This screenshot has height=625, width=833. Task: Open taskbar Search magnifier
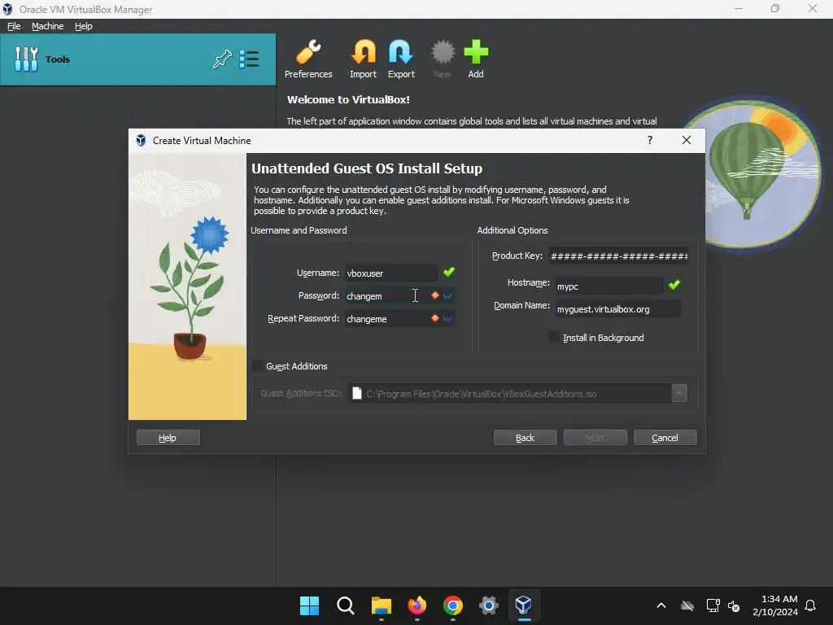(345, 605)
